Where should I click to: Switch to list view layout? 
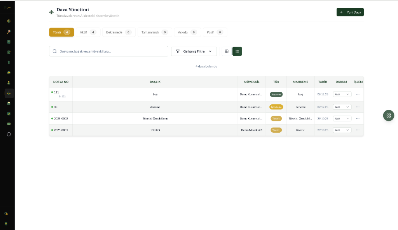pyautogui.click(x=237, y=51)
